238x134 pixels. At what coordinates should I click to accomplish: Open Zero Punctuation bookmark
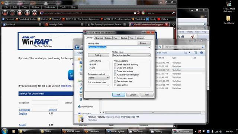(x=121, y=19)
